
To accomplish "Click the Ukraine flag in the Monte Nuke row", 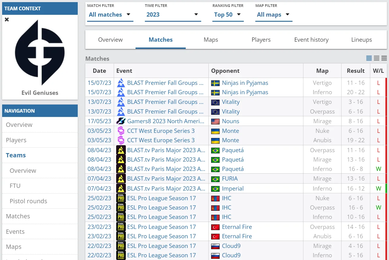I will click(x=215, y=131).
